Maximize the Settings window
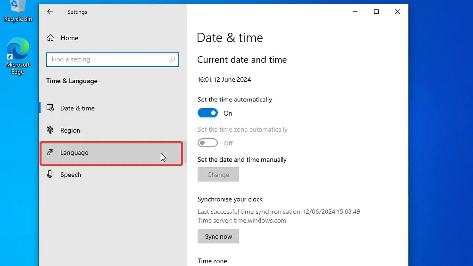 (x=376, y=12)
